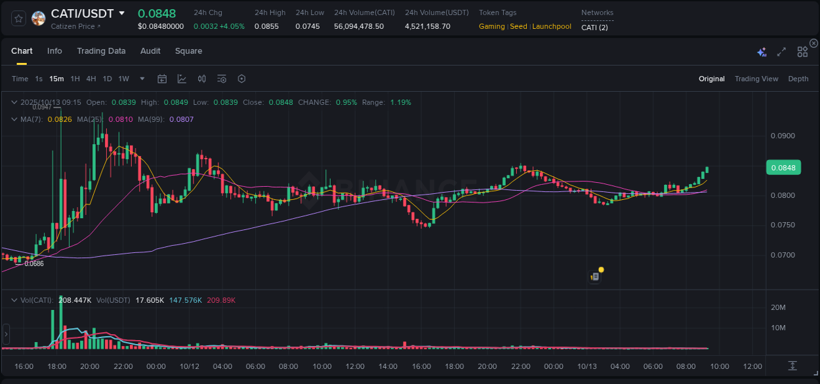Open the candlestick display options icon

coord(202,79)
